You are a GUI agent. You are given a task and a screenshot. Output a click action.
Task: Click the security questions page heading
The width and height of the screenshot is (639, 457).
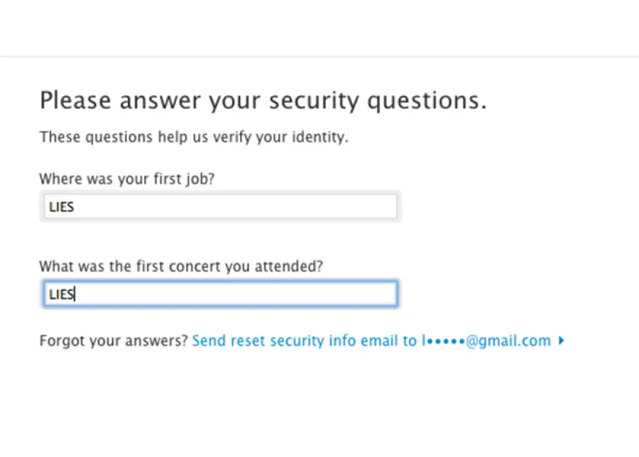pyautogui.click(x=263, y=100)
